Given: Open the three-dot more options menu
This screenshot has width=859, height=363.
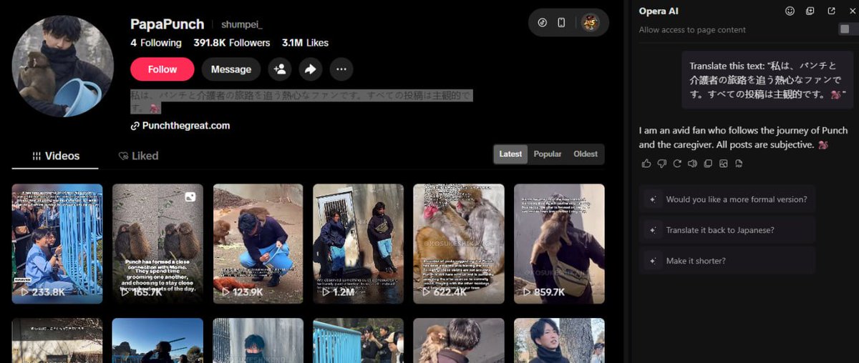Looking at the screenshot, I should (341, 69).
